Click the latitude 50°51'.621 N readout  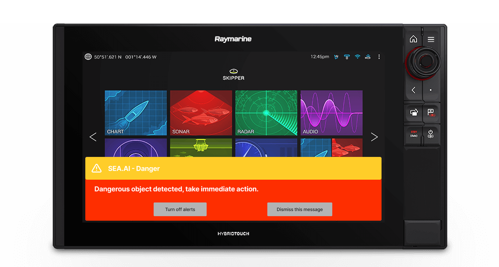pos(108,57)
